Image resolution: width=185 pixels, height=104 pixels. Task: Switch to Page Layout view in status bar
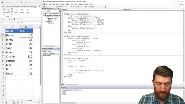tap(18, 103)
